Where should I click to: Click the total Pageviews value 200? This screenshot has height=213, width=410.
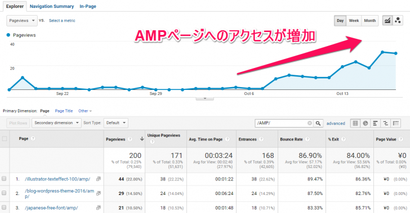coord(135,156)
